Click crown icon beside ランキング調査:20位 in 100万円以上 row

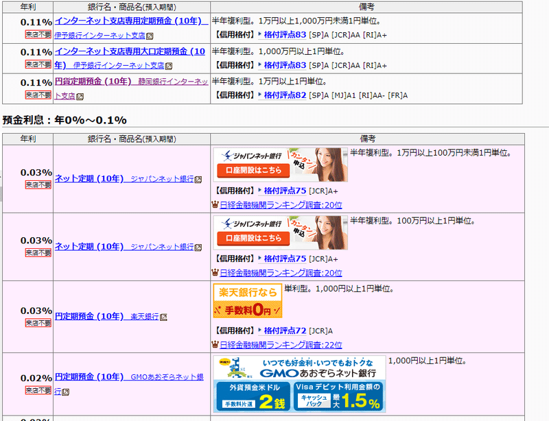click(x=215, y=272)
